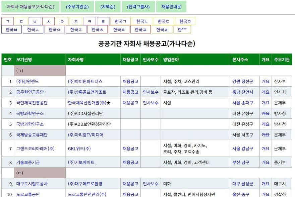295x197 pixels.
Task: Switch to (전력그룹사) tab
Action: pos(138,7)
